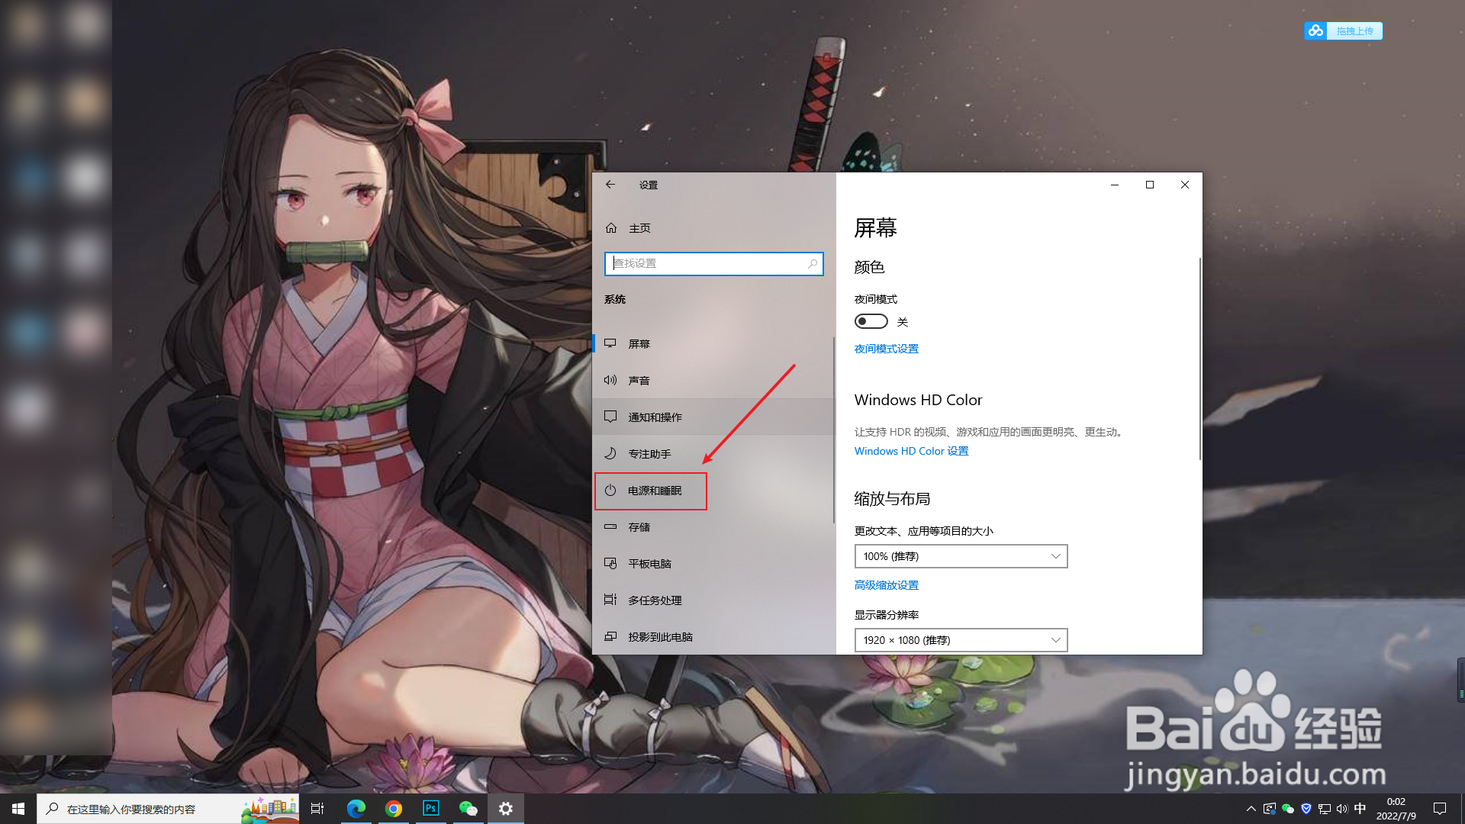Toggle the system volume tray icon
Image resolution: width=1465 pixels, height=824 pixels.
click(1342, 809)
